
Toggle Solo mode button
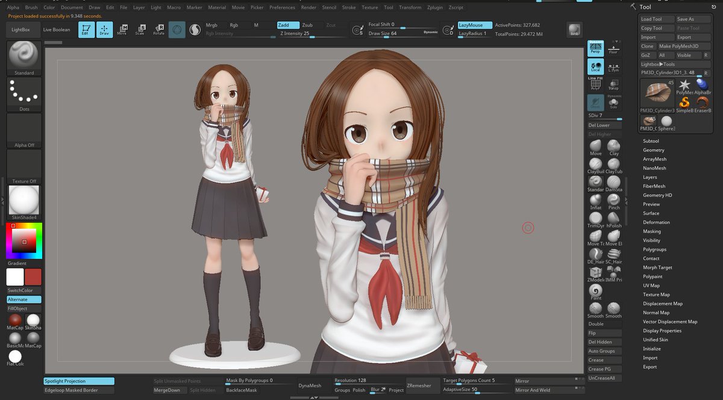pos(613,102)
